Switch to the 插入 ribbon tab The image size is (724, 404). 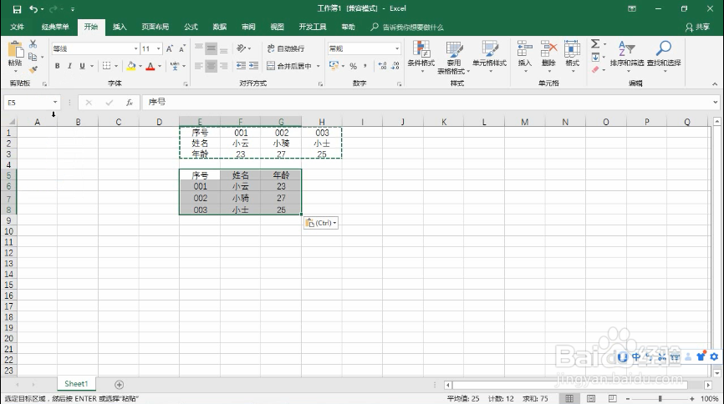[x=120, y=28]
